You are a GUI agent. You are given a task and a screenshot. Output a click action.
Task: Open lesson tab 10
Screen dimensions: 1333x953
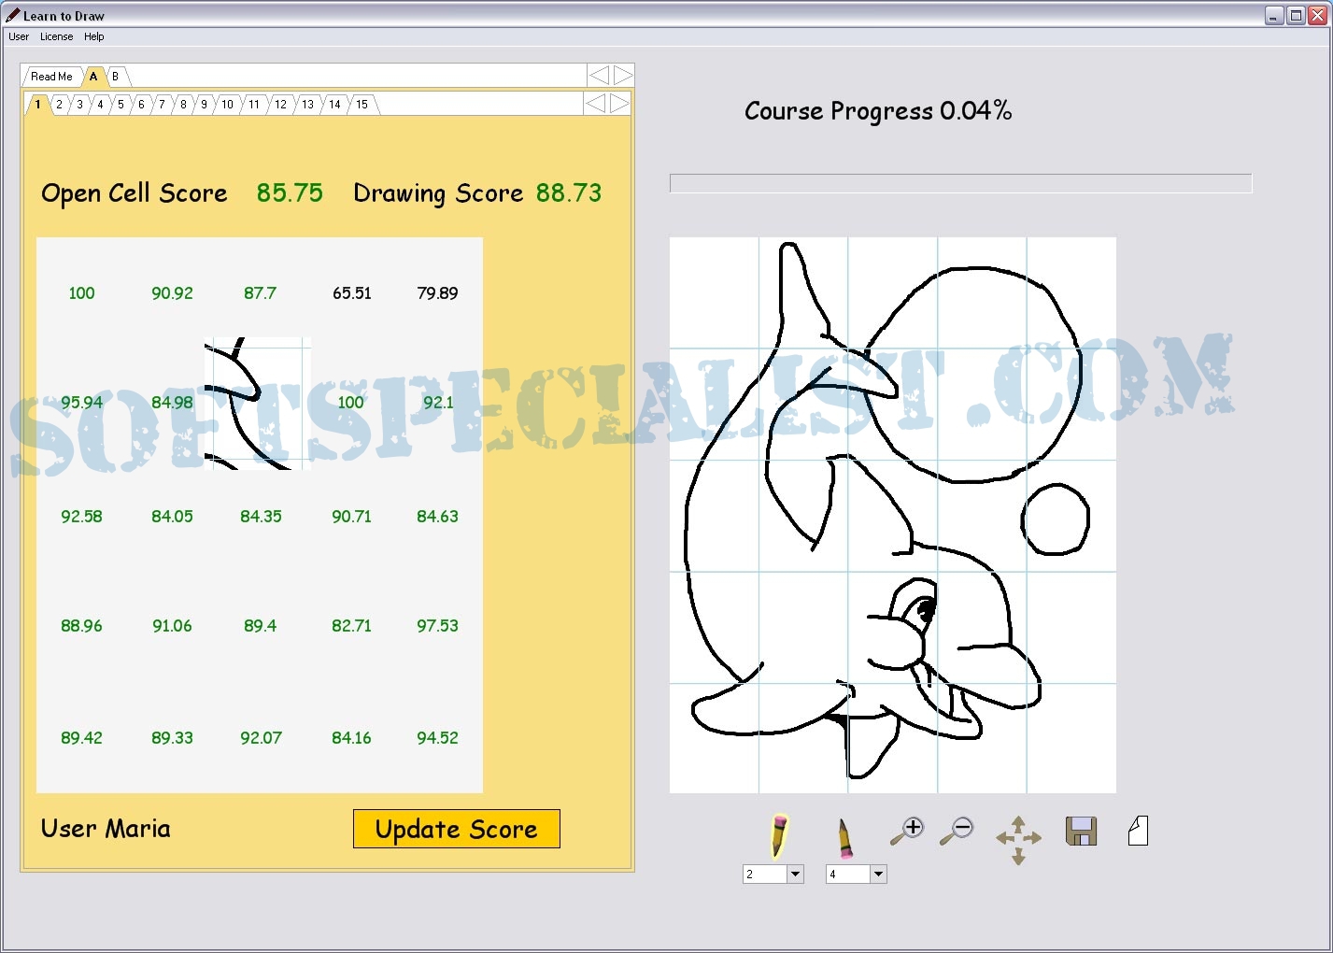(x=227, y=105)
